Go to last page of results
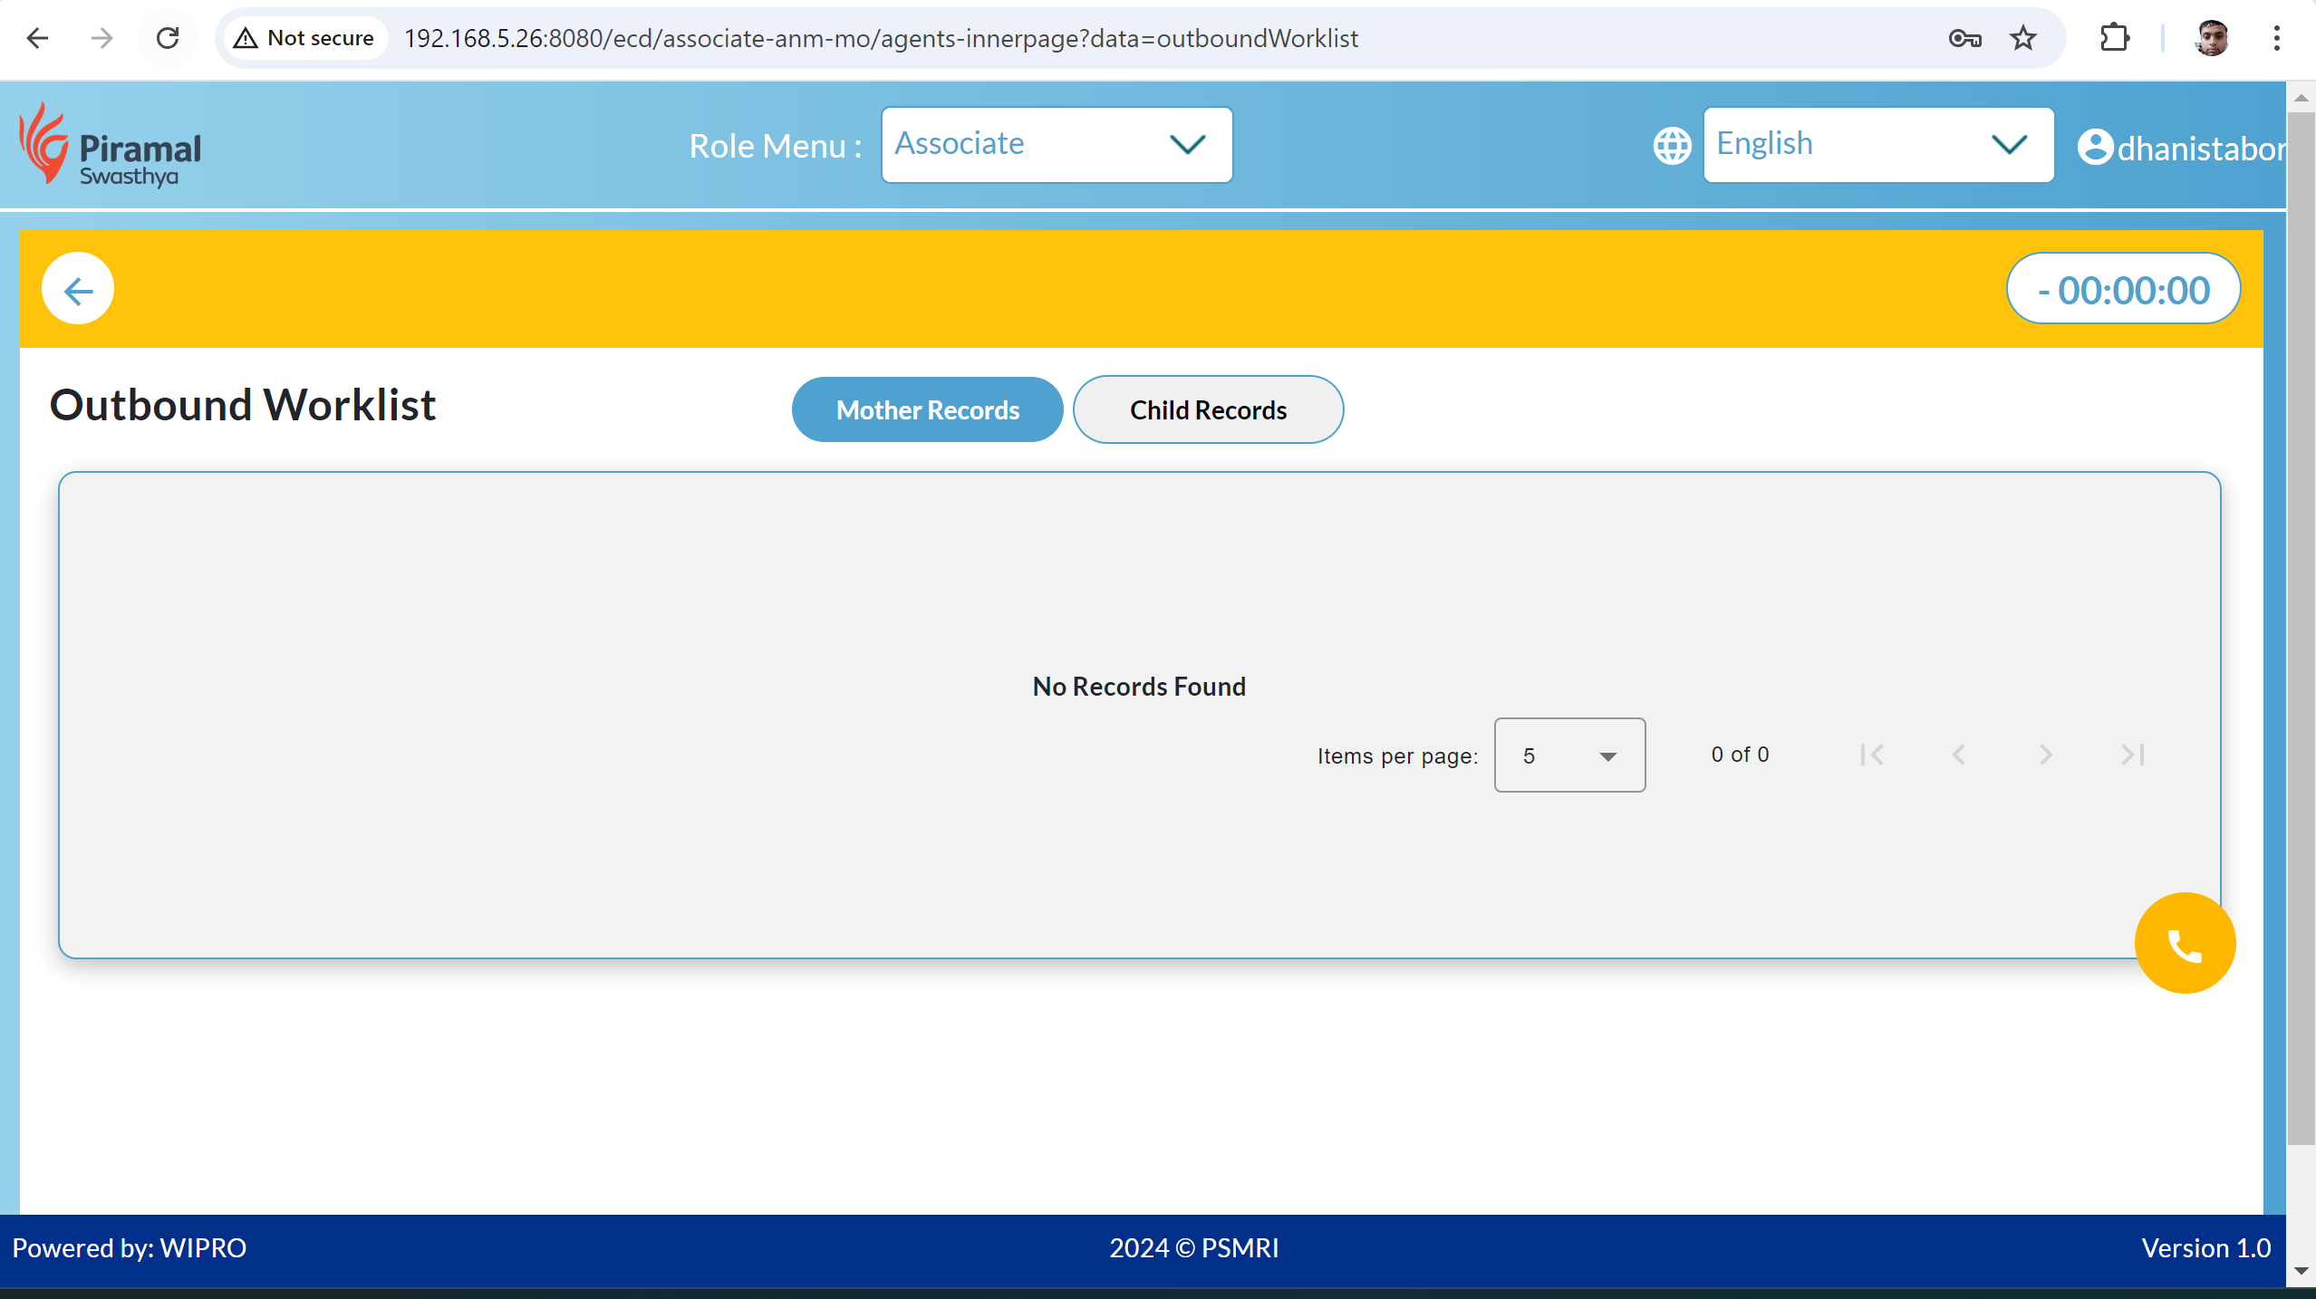2316x1299 pixels. (2132, 755)
